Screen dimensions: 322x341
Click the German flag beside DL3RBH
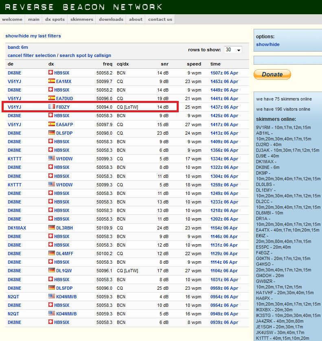point(52,227)
